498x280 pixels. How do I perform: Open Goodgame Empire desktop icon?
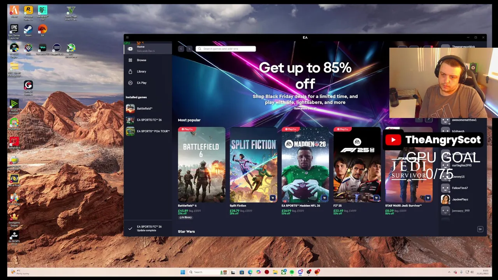(14, 220)
